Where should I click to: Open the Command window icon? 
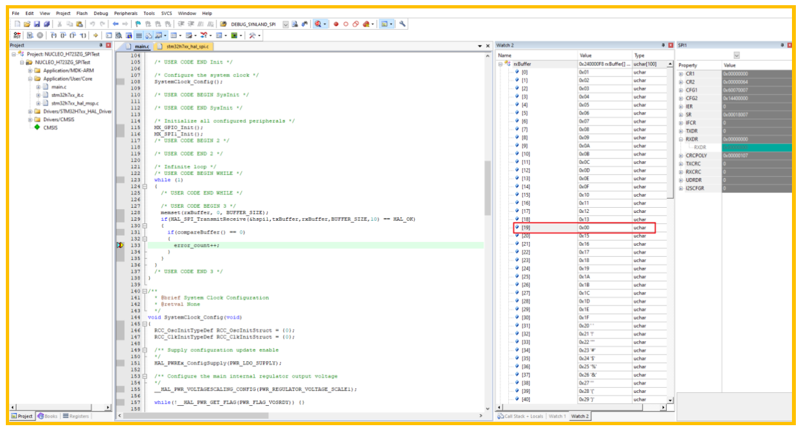(108, 36)
